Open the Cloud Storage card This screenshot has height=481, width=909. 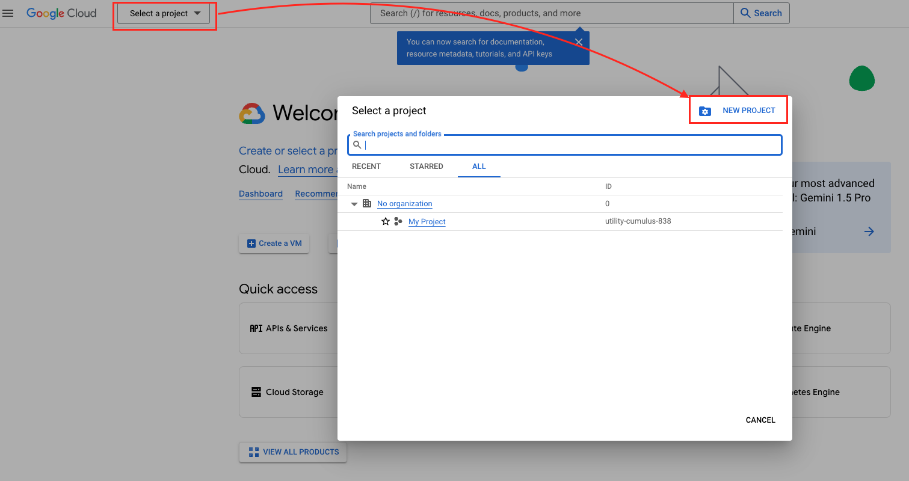point(288,392)
